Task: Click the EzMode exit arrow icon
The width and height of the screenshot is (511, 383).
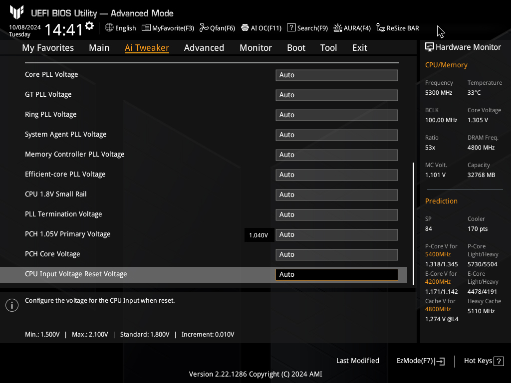Action: (440, 361)
